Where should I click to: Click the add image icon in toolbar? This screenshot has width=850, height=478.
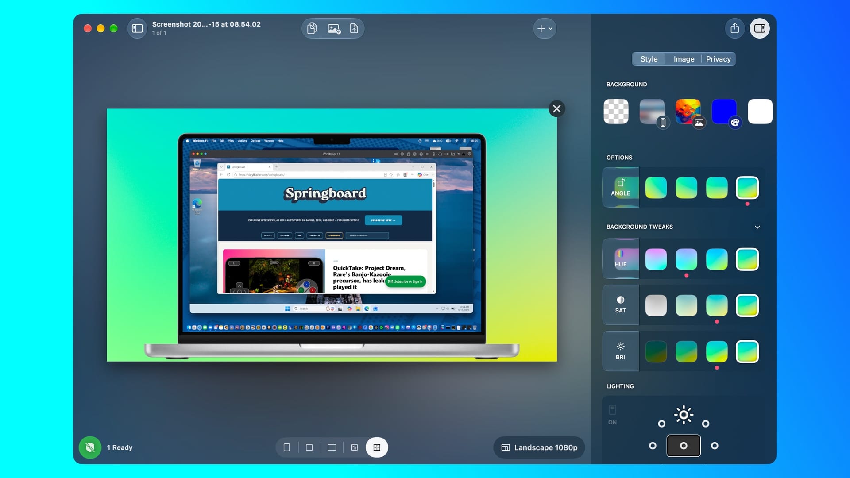(x=334, y=29)
